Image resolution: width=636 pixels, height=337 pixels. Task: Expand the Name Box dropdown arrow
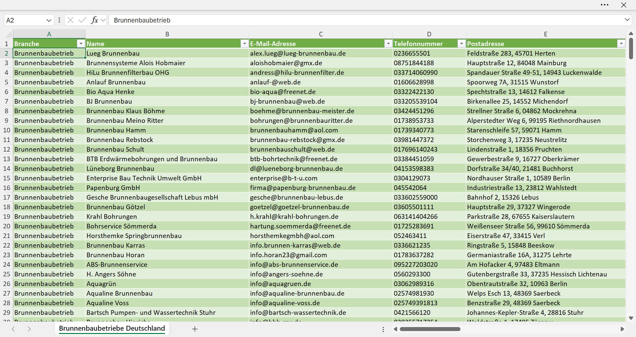tap(49, 20)
